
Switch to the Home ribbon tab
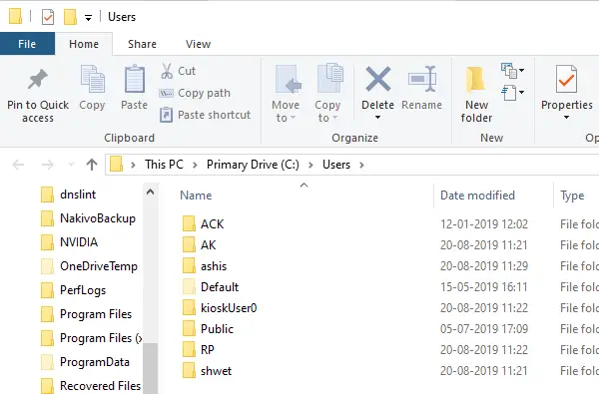[x=84, y=44]
